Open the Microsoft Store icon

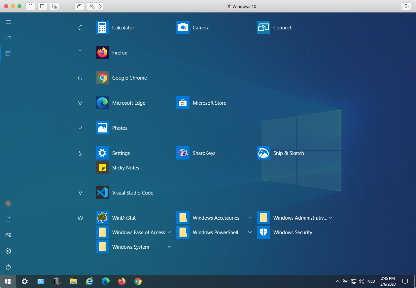pos(183,103)
